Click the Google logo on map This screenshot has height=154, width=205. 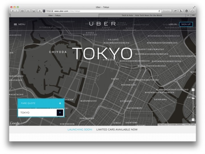(x=15, y=123)
